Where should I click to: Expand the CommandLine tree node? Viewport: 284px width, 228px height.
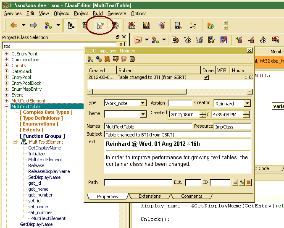7,60
